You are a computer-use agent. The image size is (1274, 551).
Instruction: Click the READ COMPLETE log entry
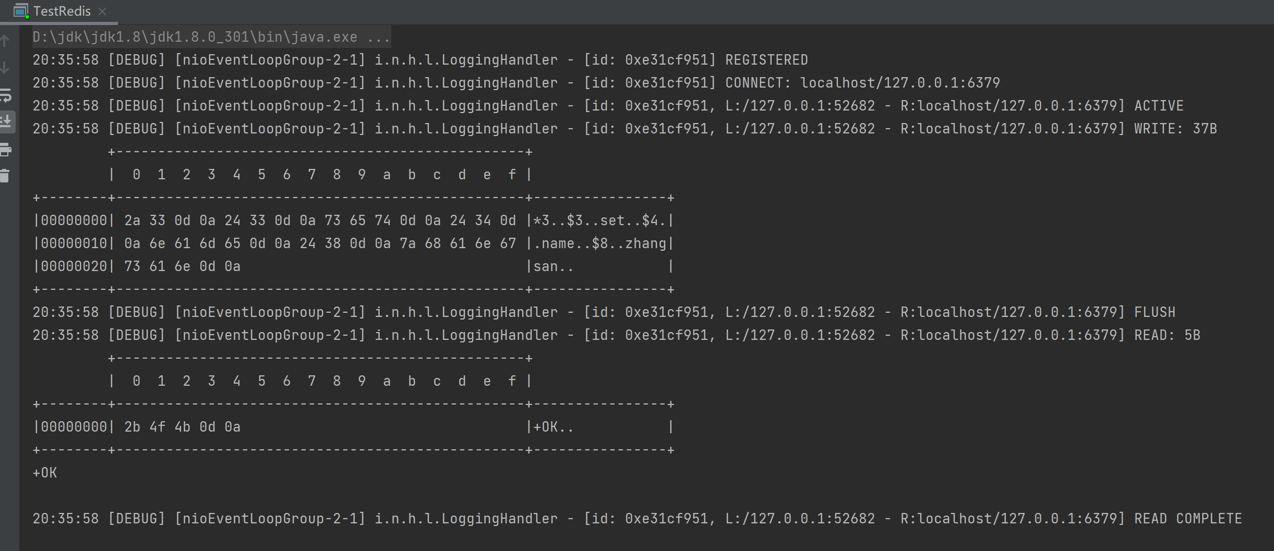point(1187,519)
